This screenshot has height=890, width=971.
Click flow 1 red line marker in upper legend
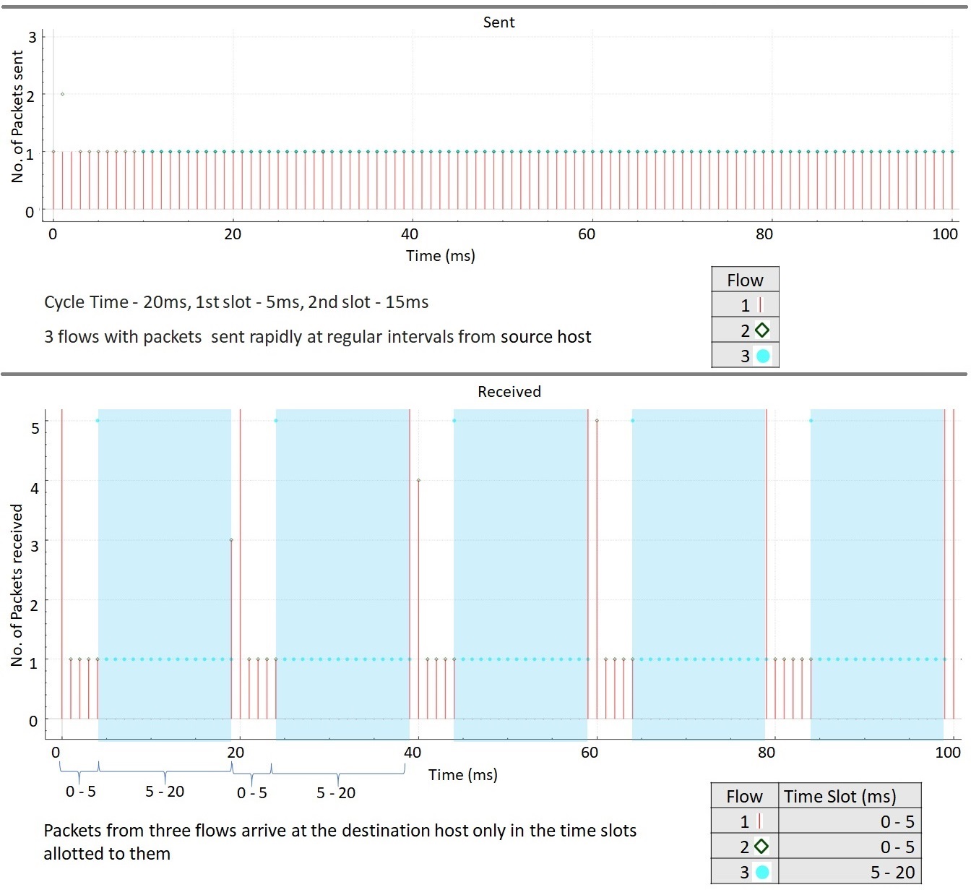point(760,305)
